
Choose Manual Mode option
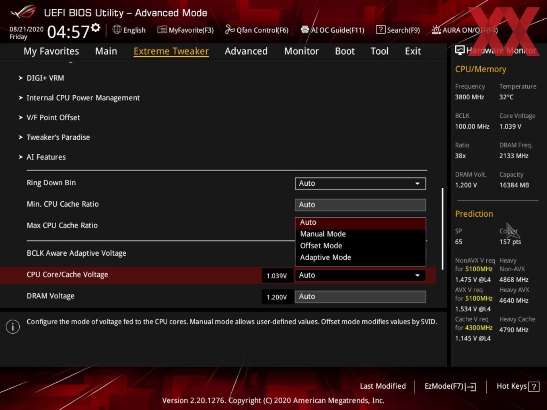(360, 234)
